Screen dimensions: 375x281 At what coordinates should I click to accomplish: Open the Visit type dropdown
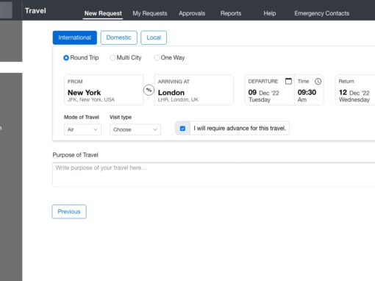coord(135,129)
